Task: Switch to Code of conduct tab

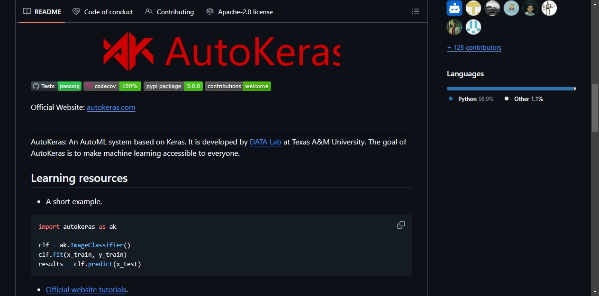Action: click(x=103, y=11)
